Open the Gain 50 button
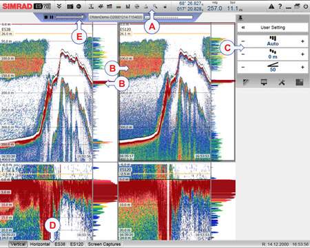 (x=273, y=67)
